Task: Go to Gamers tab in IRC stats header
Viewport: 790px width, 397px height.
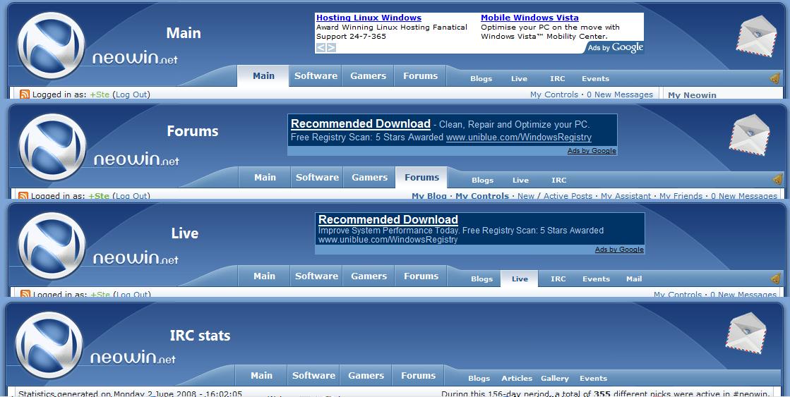Action: (x=366, y=376)
